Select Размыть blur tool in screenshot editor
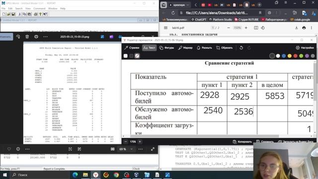This screenshot has height=179, width=318. click(x=204, y=48)
